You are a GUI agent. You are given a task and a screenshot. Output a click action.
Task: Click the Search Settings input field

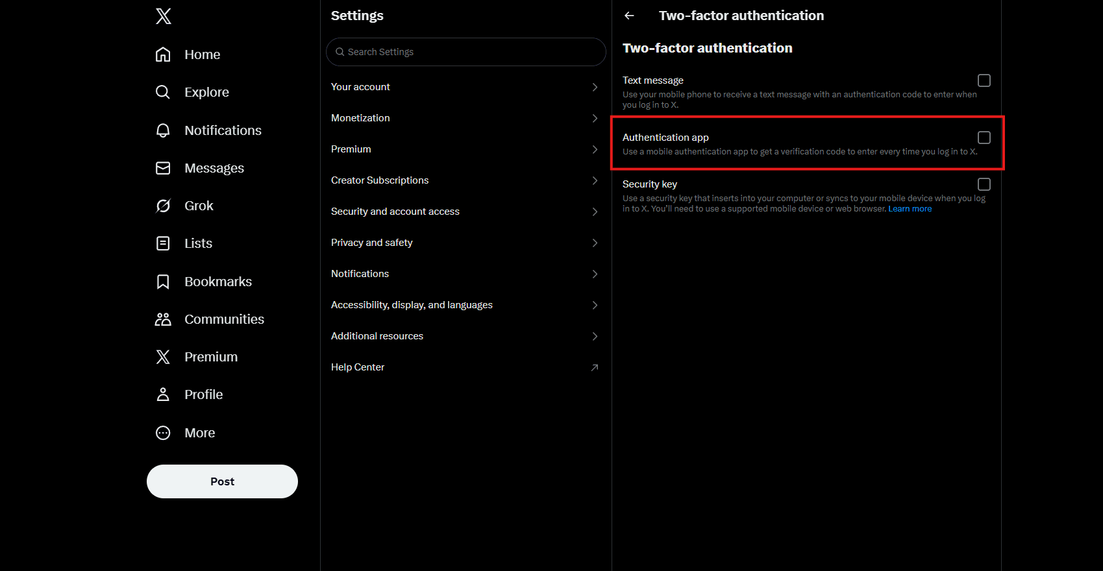[465, 51]
